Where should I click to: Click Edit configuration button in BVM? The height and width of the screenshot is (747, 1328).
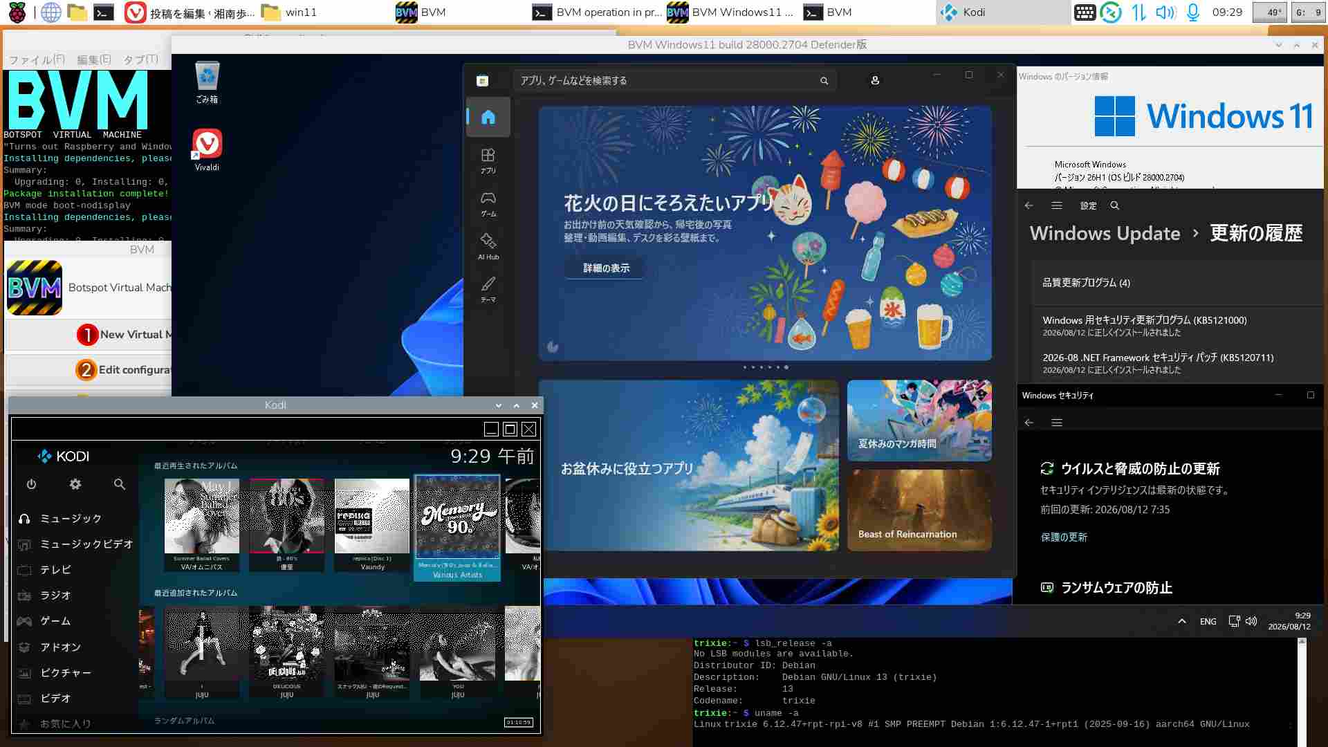89,370
